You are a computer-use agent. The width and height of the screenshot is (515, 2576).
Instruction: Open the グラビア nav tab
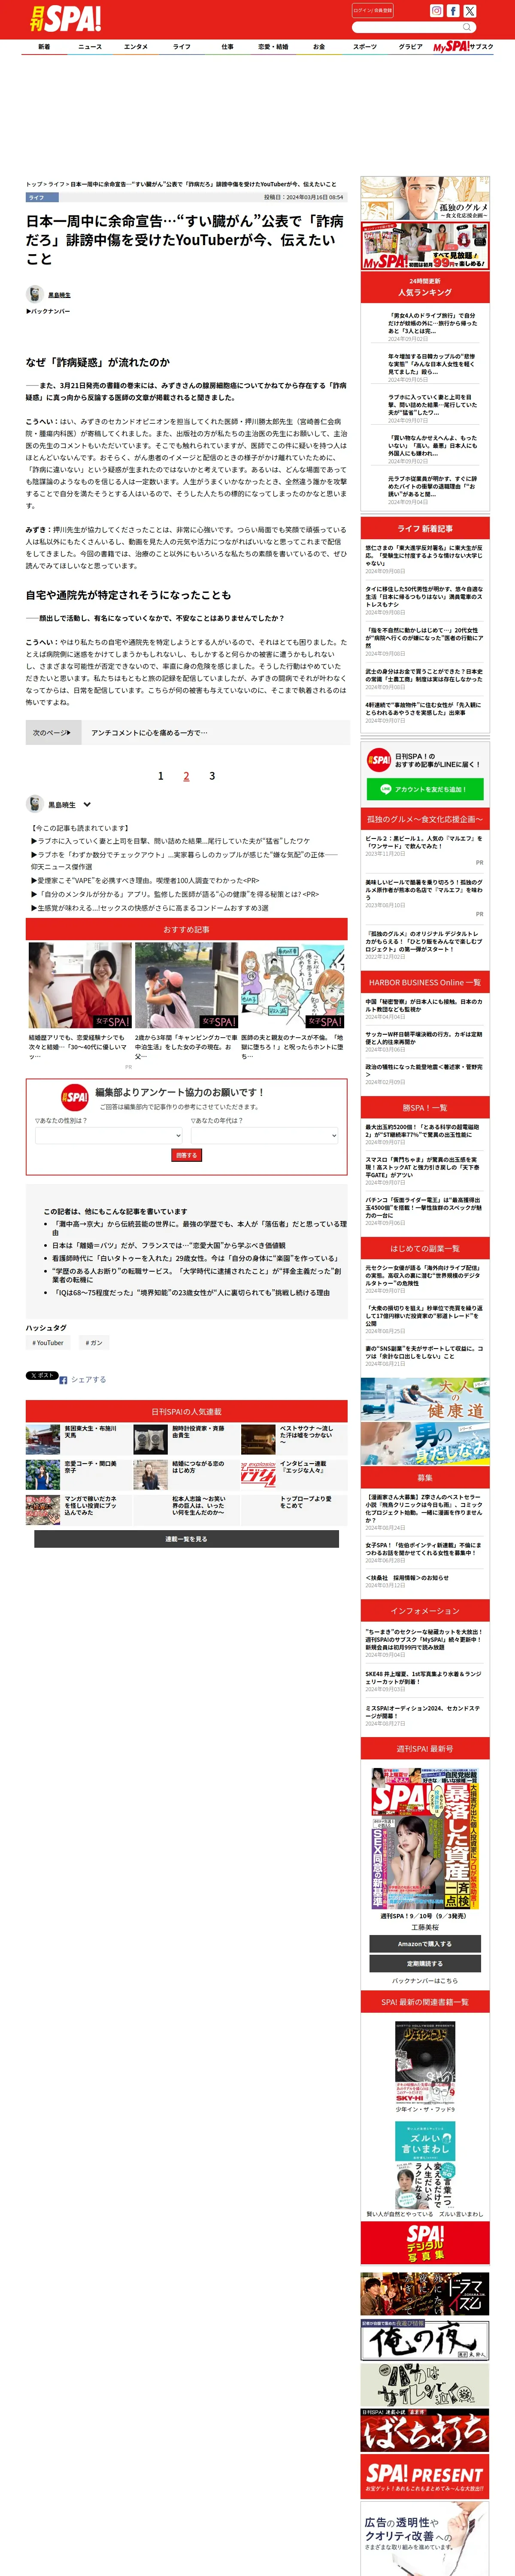coord(411,47)
